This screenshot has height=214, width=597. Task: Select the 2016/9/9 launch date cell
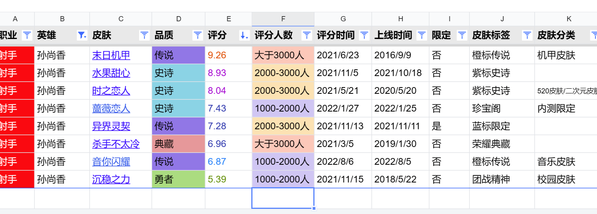pyautogui.click(x=401, y=55)
